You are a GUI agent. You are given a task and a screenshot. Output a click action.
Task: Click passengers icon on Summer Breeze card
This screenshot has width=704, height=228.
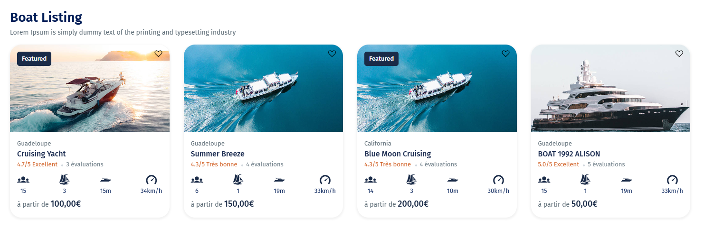tap(197, 180)
